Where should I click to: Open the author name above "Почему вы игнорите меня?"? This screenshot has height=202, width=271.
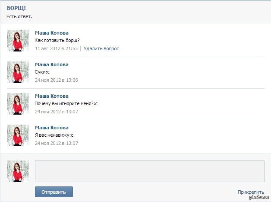coord(51,96)
